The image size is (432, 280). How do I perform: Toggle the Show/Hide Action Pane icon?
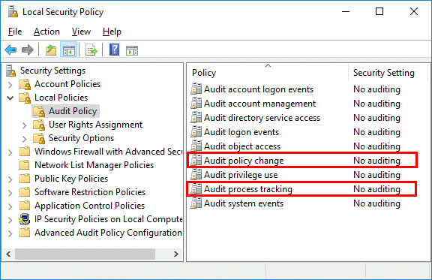pos(132,50)
